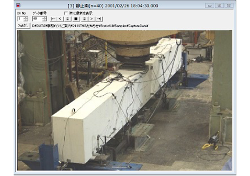Decrease IN No. with down arrow
This screenshot has width=250, height=176.
pyautogui.click(x=25, y=20)
